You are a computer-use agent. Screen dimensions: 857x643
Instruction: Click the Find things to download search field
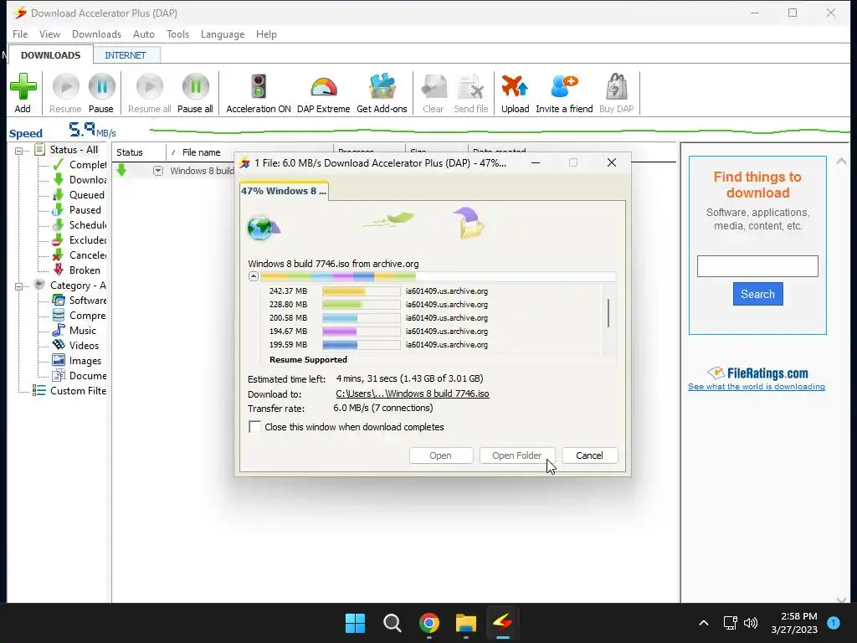click(x=757, y=266)
